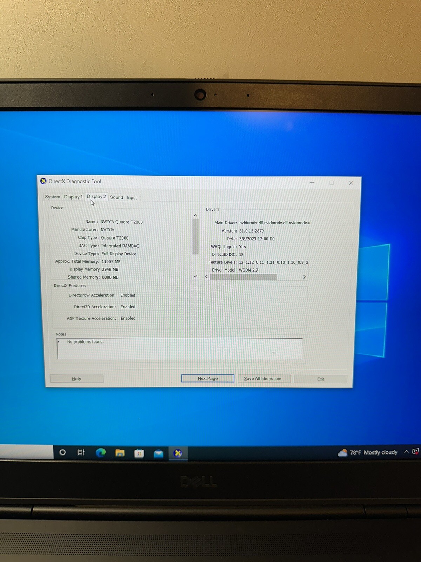This screenshot has height=562, width=421.
Task: Click Drivers scroll left arrow
Action: click(206, 277)
